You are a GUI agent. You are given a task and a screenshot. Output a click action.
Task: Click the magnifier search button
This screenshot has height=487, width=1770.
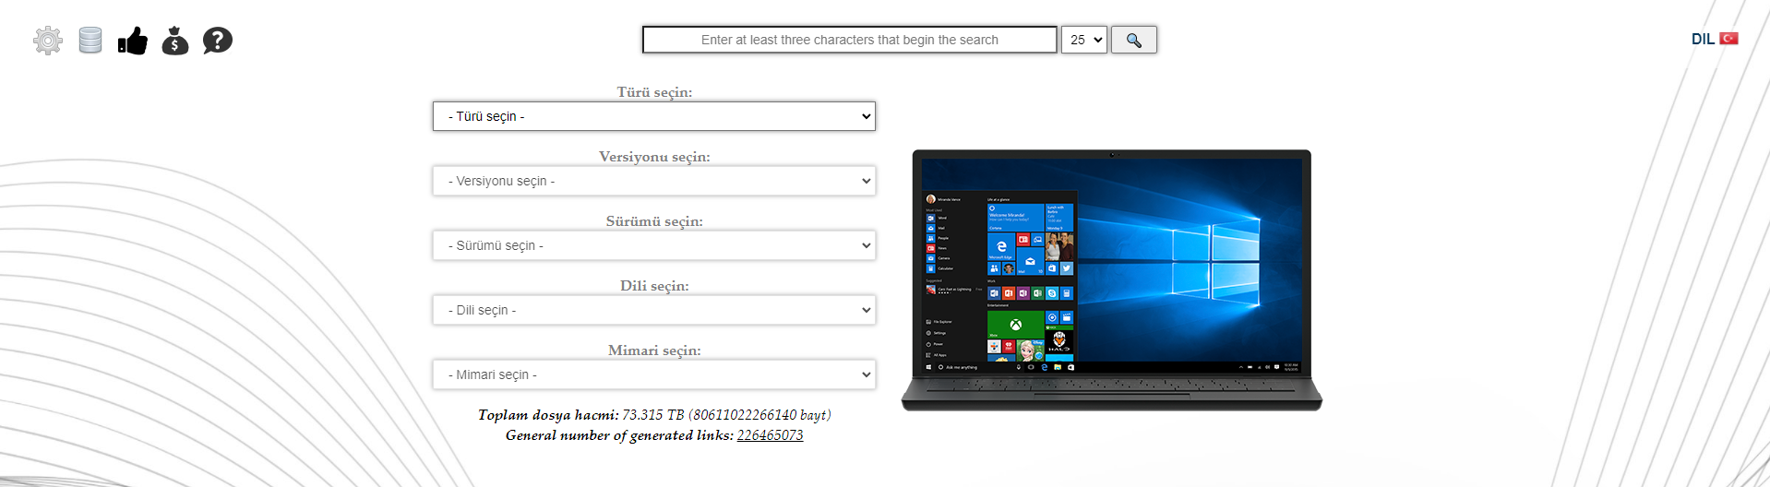tap(1134, 40)
